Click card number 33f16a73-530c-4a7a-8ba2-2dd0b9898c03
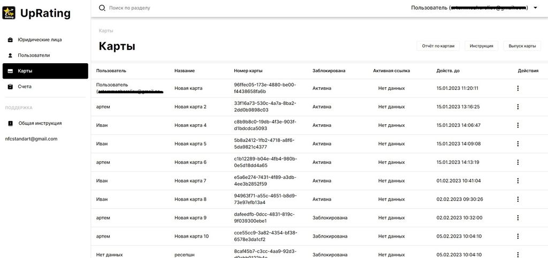 (265, 107)
